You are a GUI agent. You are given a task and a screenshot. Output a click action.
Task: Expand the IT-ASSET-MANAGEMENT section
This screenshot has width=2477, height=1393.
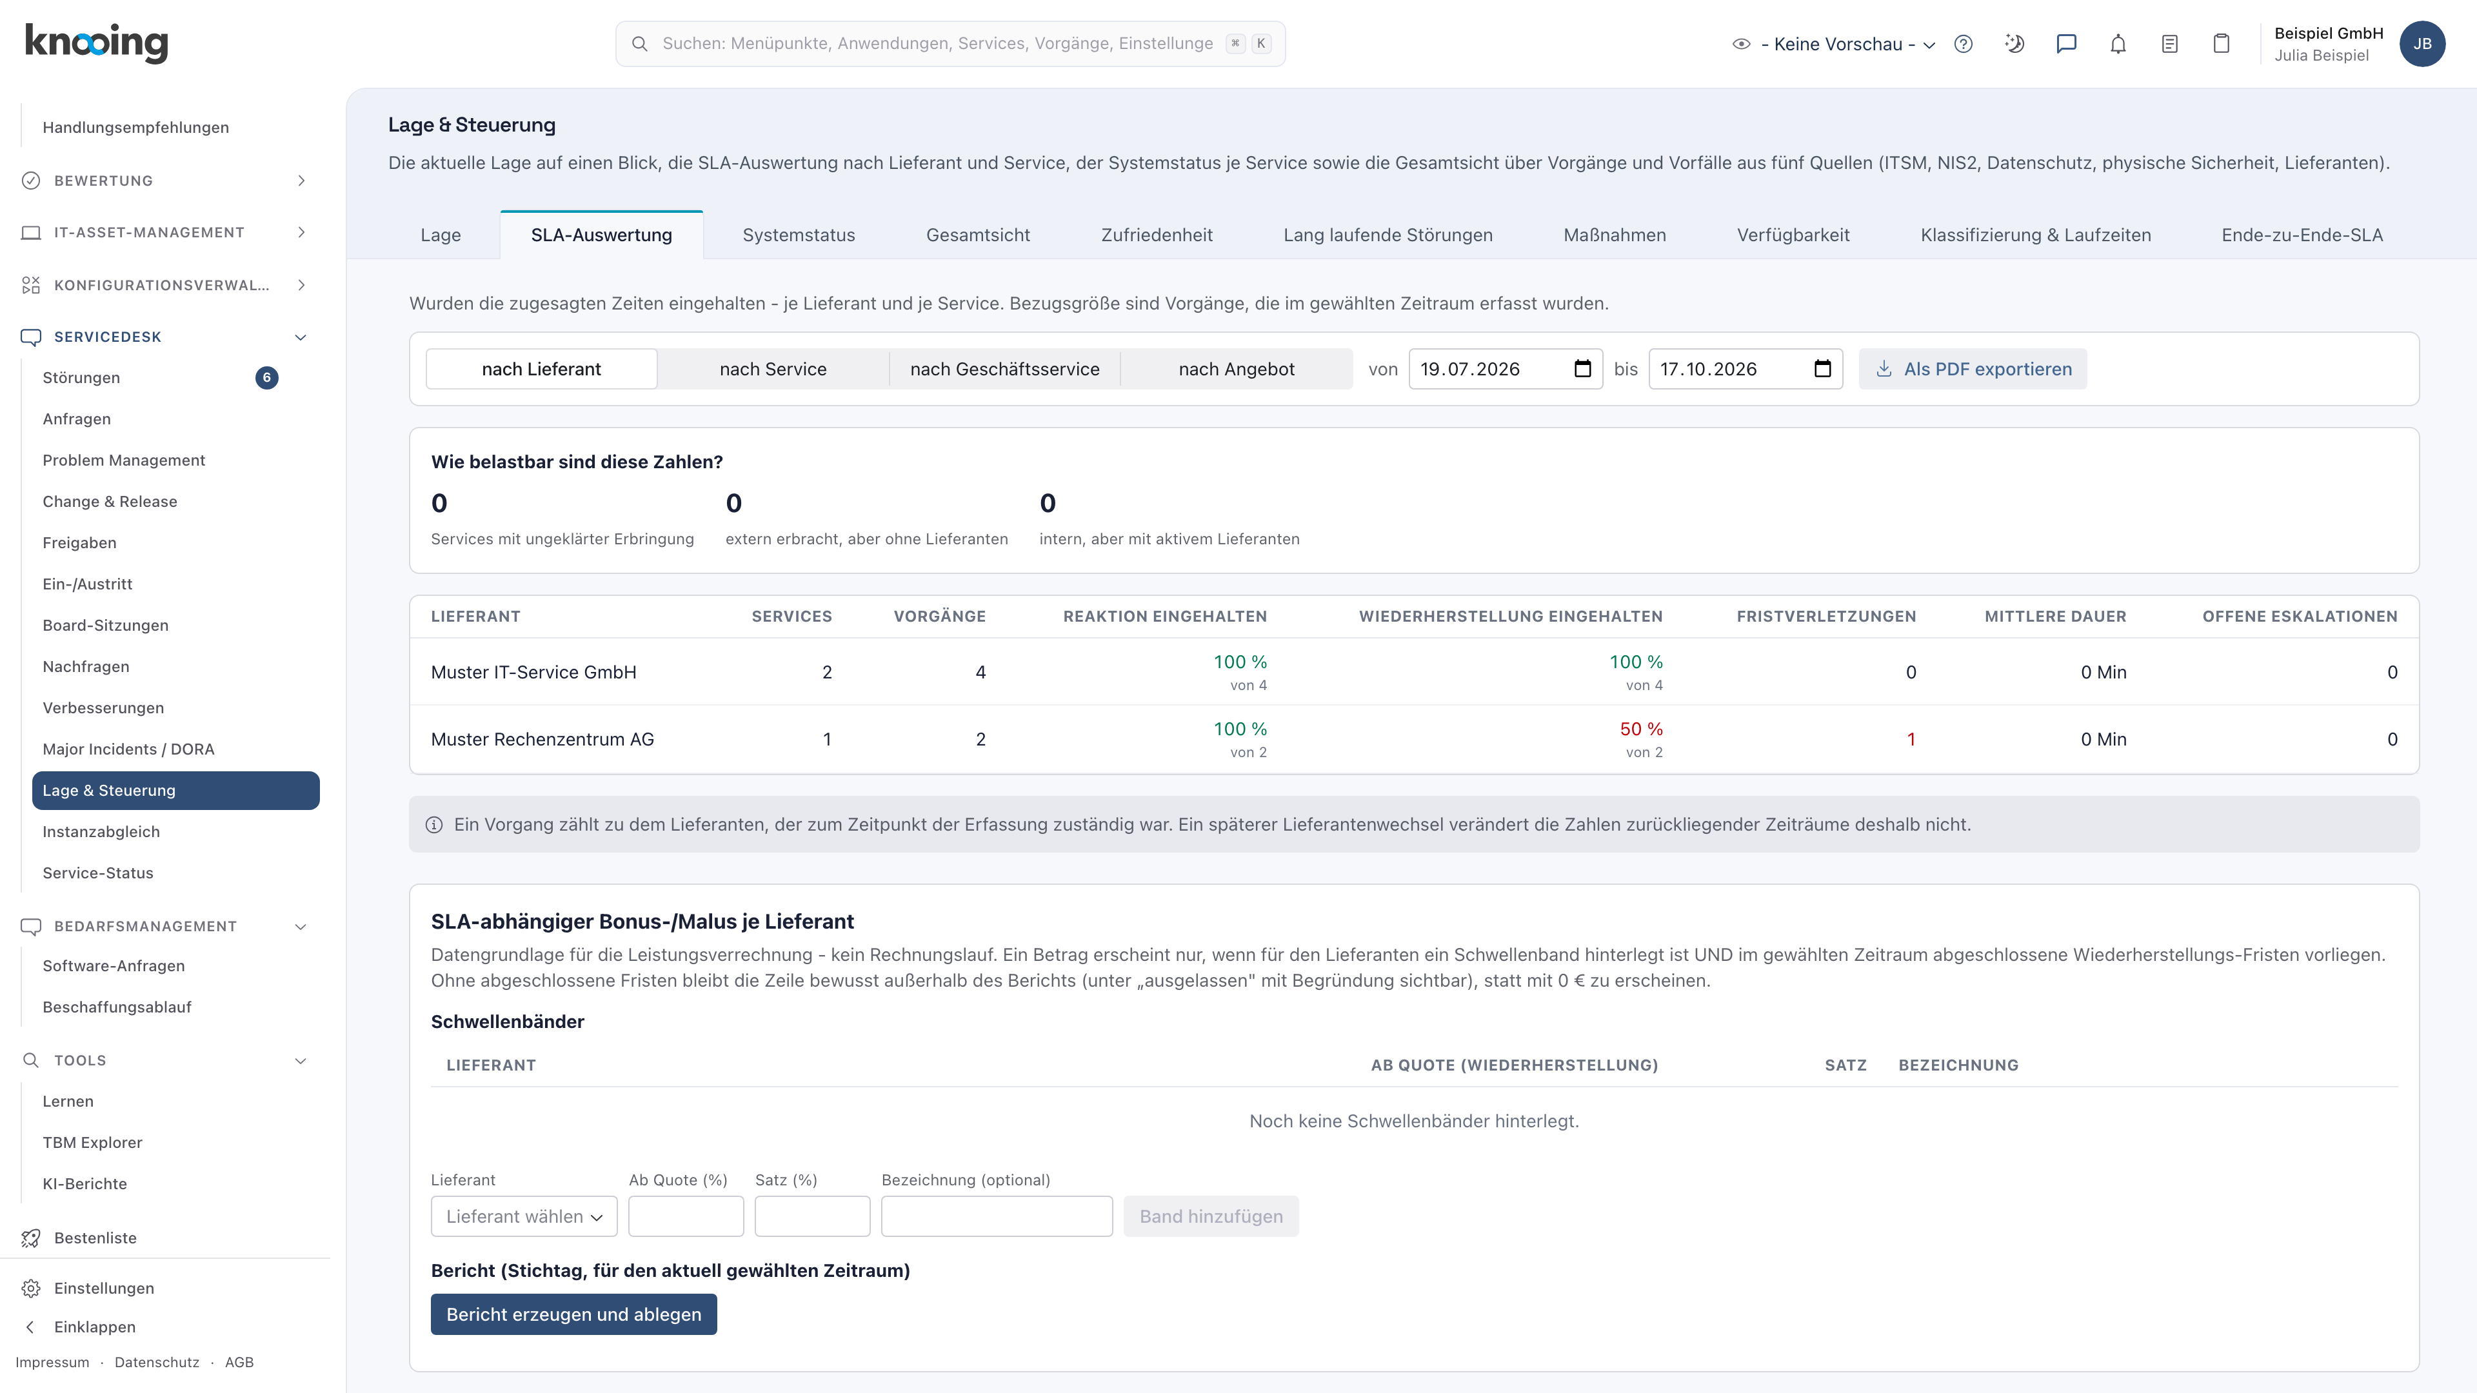(165, 233)
